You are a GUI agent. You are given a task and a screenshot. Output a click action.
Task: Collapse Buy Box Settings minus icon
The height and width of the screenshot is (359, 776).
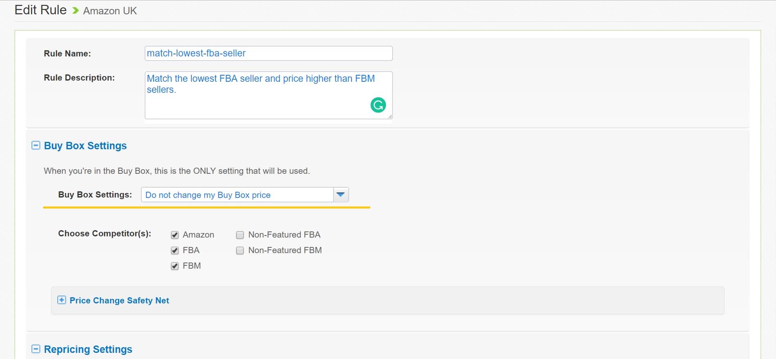pos(36,146)
